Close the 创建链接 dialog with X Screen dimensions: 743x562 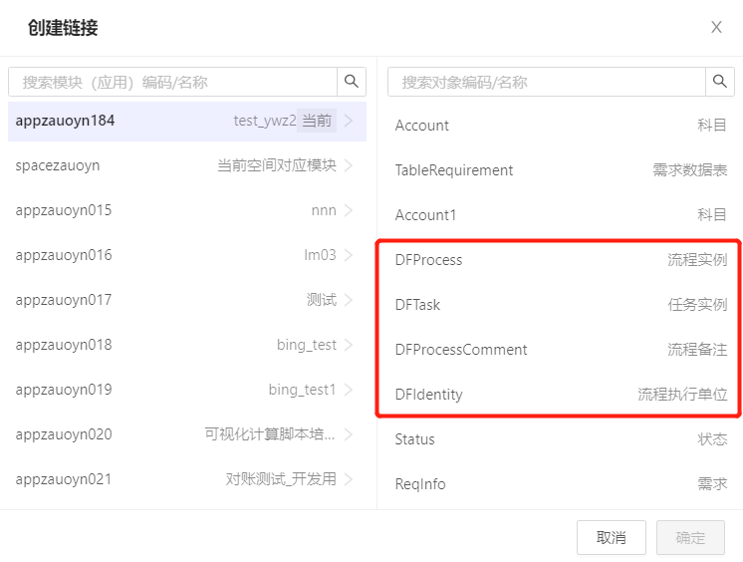point(716,27)
